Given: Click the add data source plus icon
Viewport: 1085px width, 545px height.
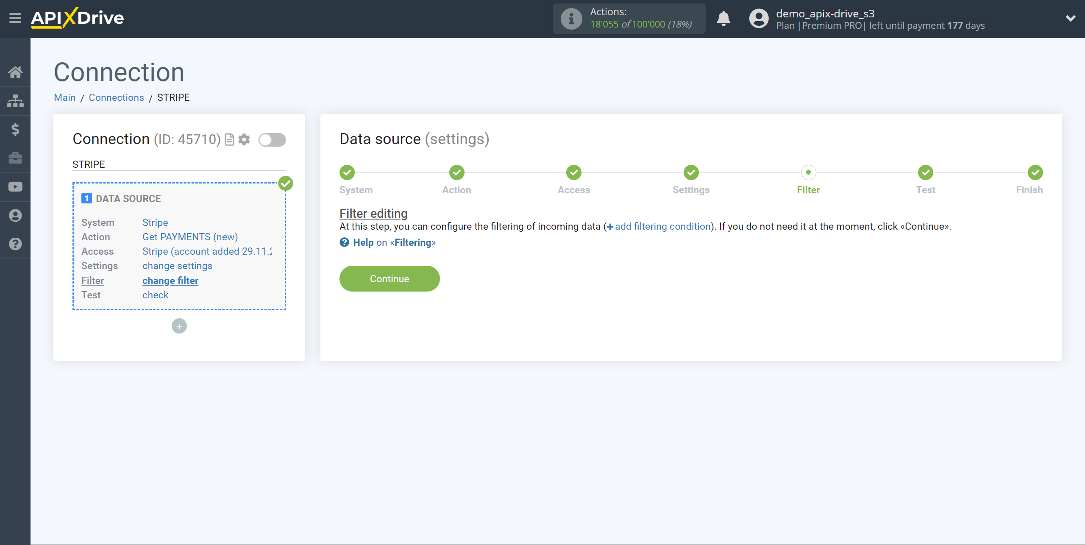Looking at the screenshot, I should 179,326.
